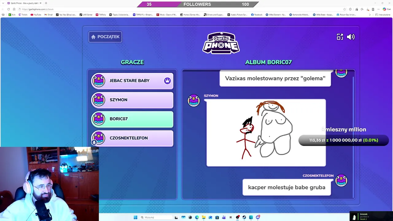The height and width of the screenshot is (221, 393).
Task: Click the Groszek now-playing notification
Action: [x=371, y=216]
